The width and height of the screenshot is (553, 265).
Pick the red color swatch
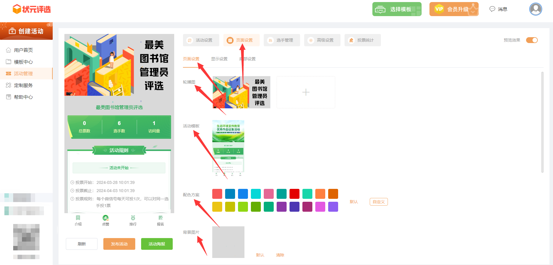294,194
